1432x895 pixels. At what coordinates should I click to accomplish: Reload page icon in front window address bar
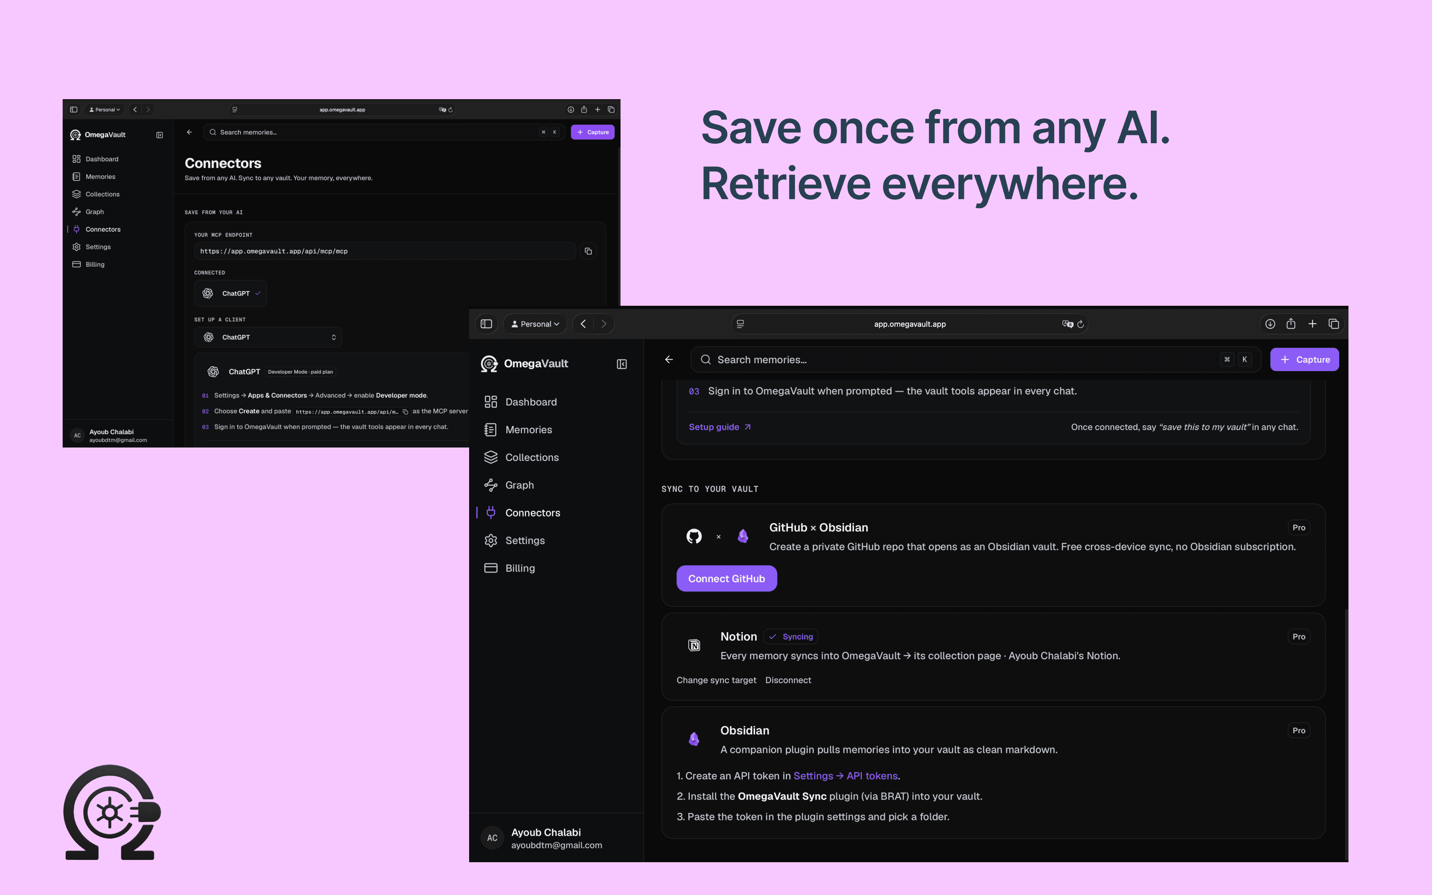pos(1080,324)
